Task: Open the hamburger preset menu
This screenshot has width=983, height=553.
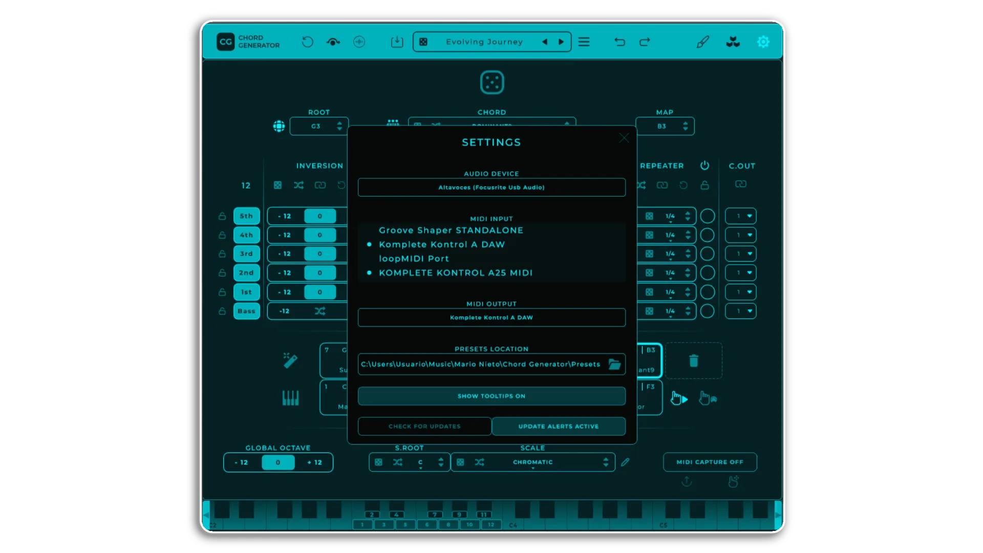Action: [x=584, y=42]
